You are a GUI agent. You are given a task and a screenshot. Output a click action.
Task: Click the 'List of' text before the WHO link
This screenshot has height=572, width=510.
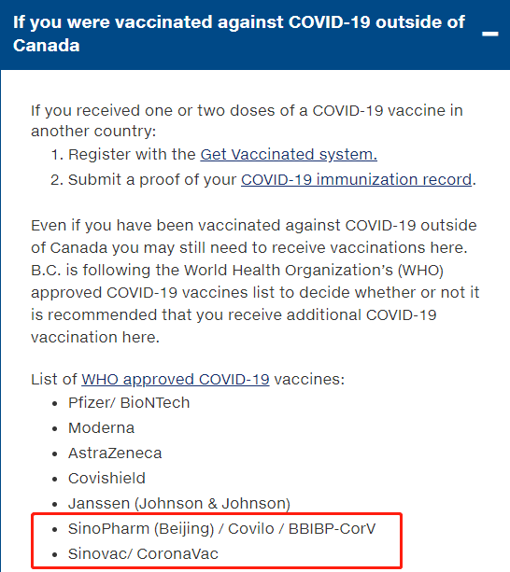pos(54,380)
